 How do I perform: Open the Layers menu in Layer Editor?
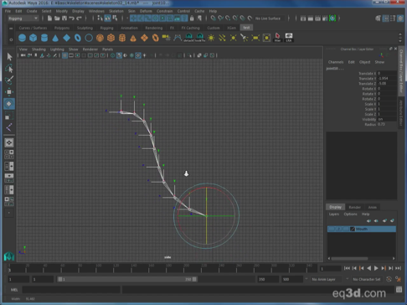(x=334, y=215)
